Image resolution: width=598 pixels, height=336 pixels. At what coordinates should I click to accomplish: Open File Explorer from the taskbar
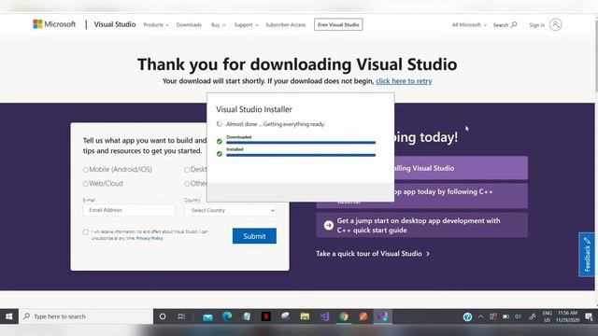point(305,316)
